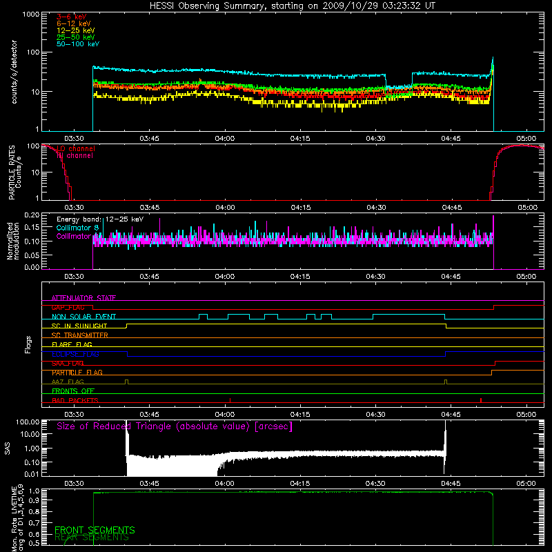The image size is (552, 552).
Task: Select the '25-50 keV' legend label
Action: pos(75,37)
